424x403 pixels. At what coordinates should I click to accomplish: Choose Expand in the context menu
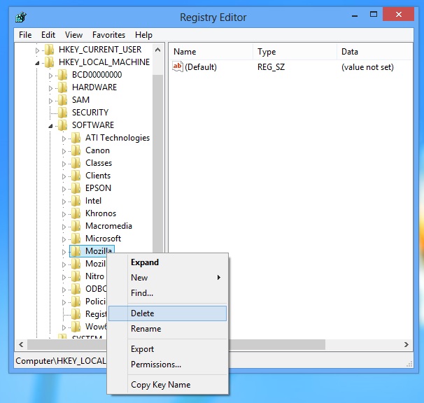coord(167,262)
